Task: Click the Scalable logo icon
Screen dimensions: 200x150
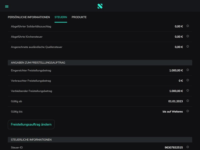Action: click(100, 6)
